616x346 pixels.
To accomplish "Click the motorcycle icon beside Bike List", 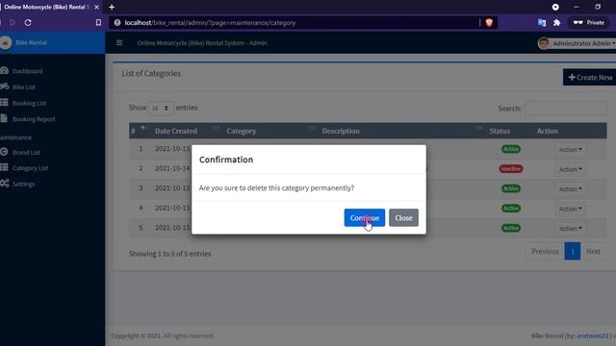I will pyautogui.click(x=4, y=86).
